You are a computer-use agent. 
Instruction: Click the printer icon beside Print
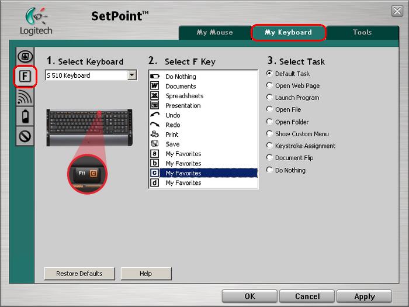tap(155, 134)
